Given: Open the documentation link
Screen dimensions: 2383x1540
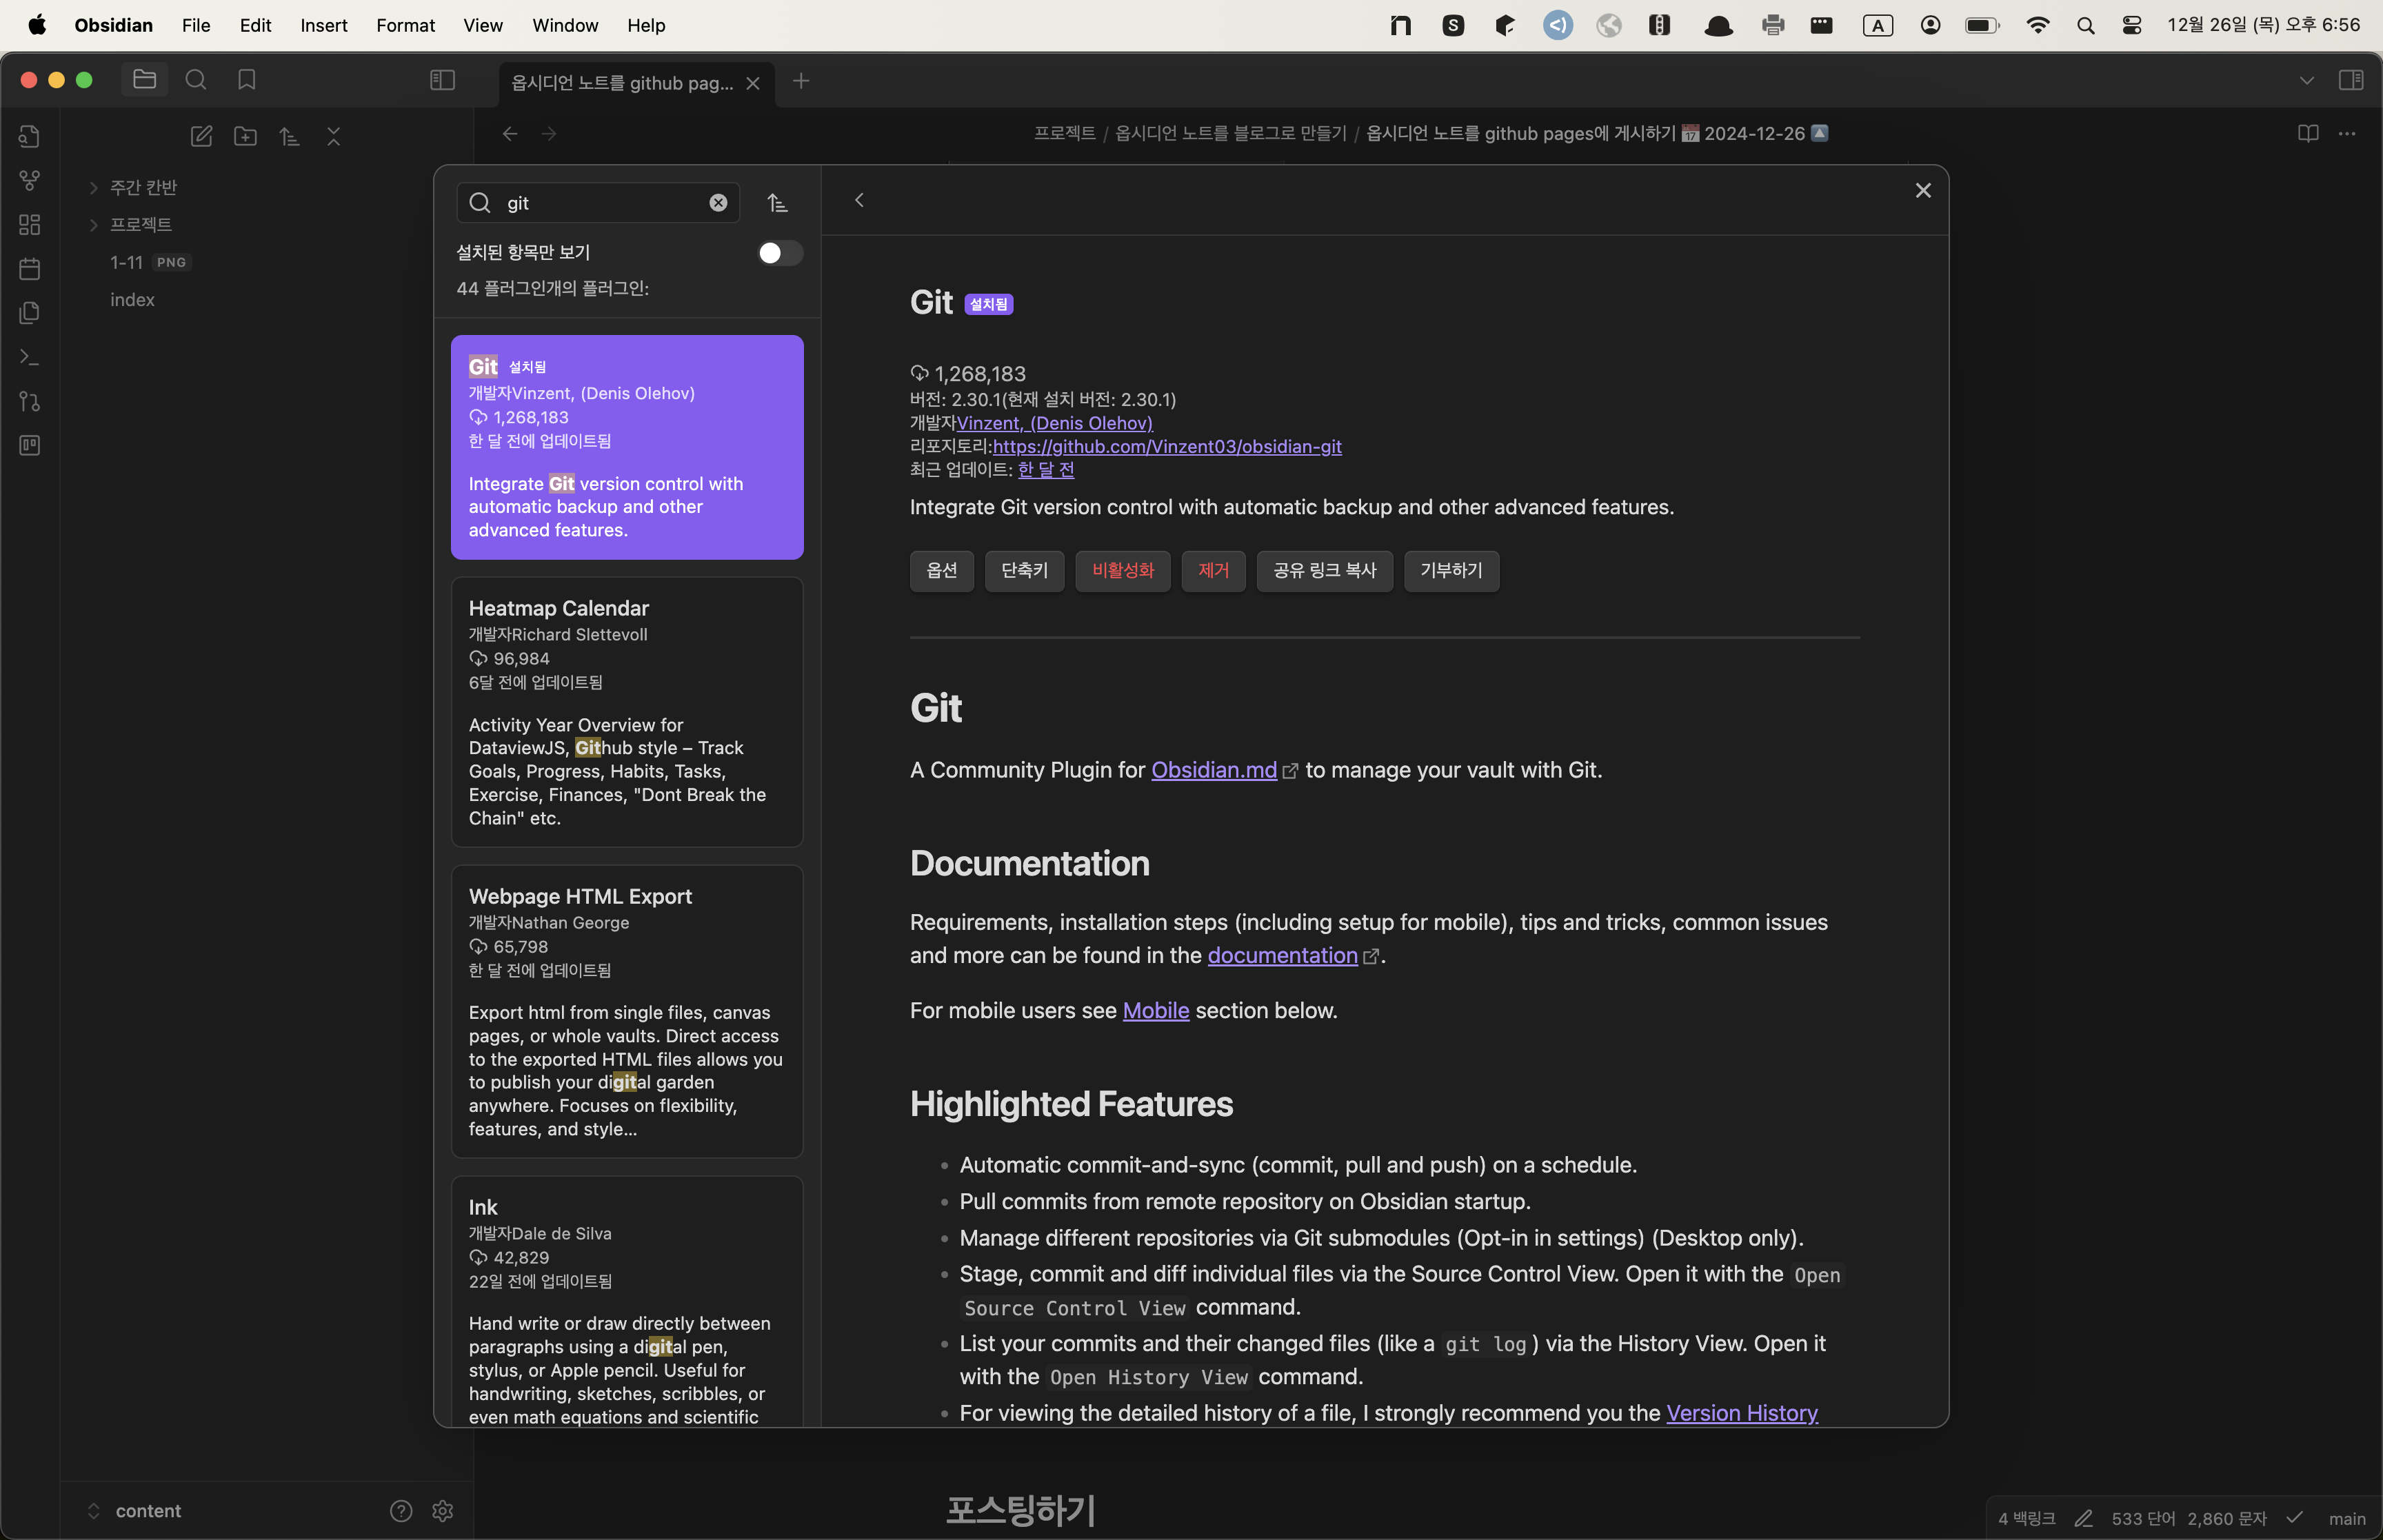Looking at the screenshot, I should [1282, 956].
